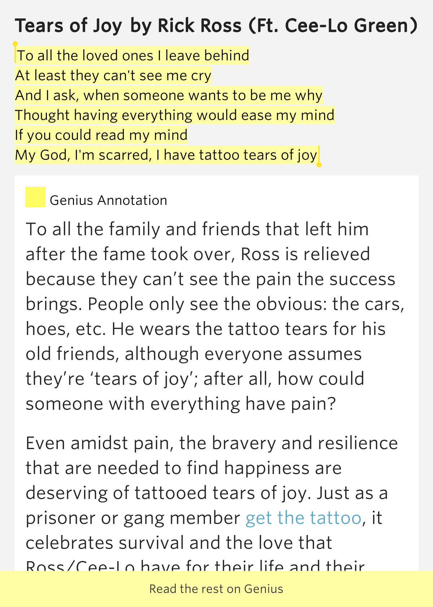
Task: Select the top selection handle dot
Action: coord(15,44)
